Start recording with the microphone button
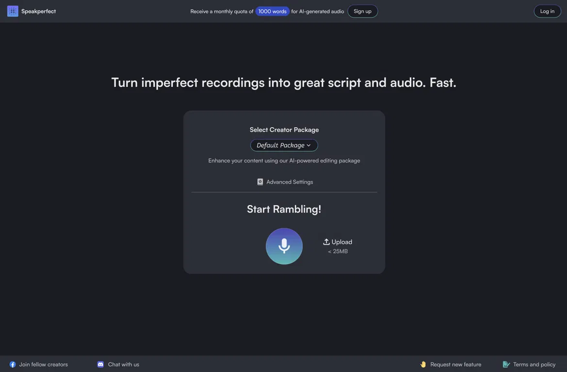The width and height of the screenshot is (567, 372). click(x=284, y=246)
